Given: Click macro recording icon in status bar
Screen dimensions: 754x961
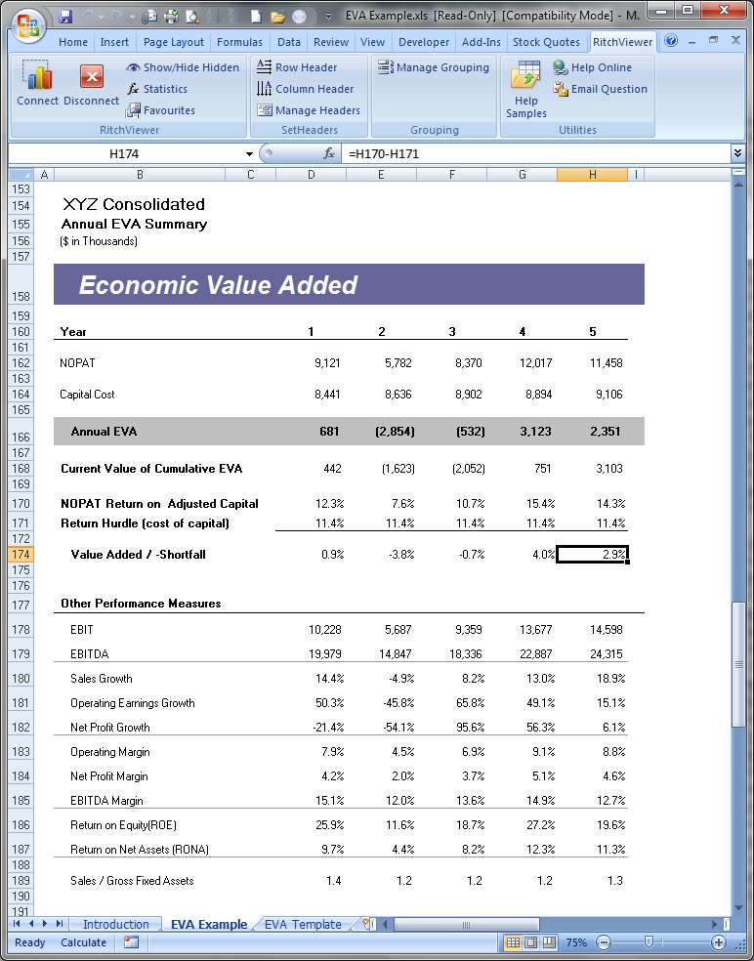Looking at the screenshot, I should [131, 942].
